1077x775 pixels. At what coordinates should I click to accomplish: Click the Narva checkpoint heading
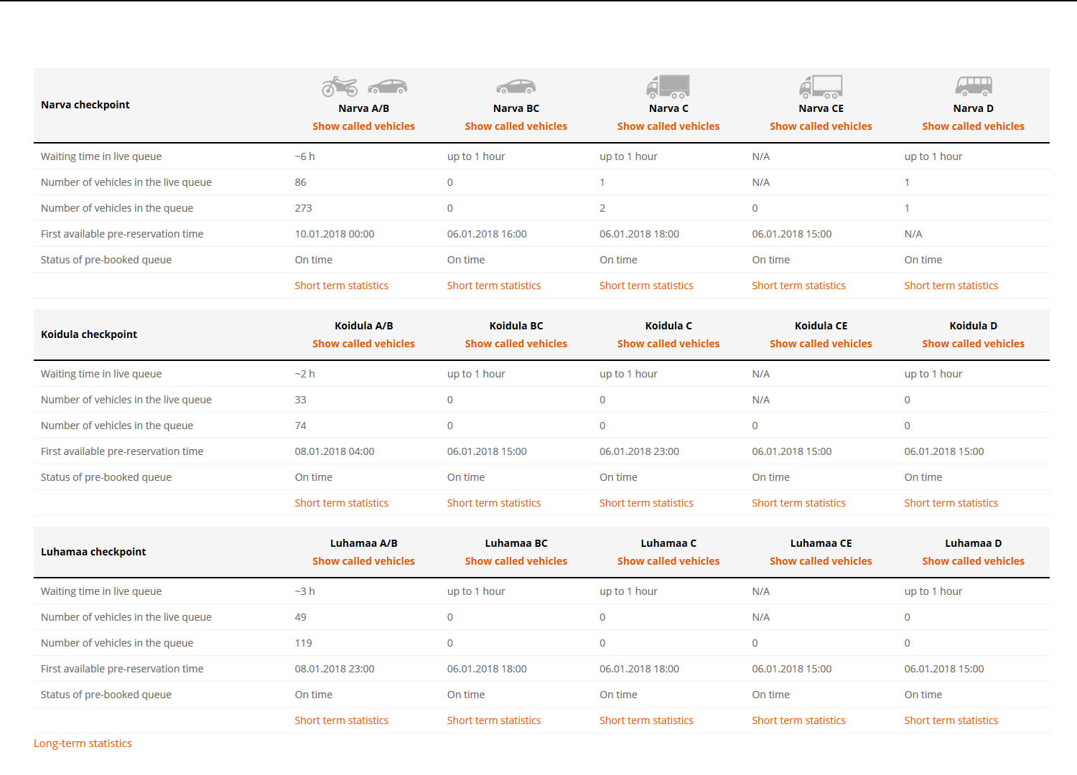(85, 105)
